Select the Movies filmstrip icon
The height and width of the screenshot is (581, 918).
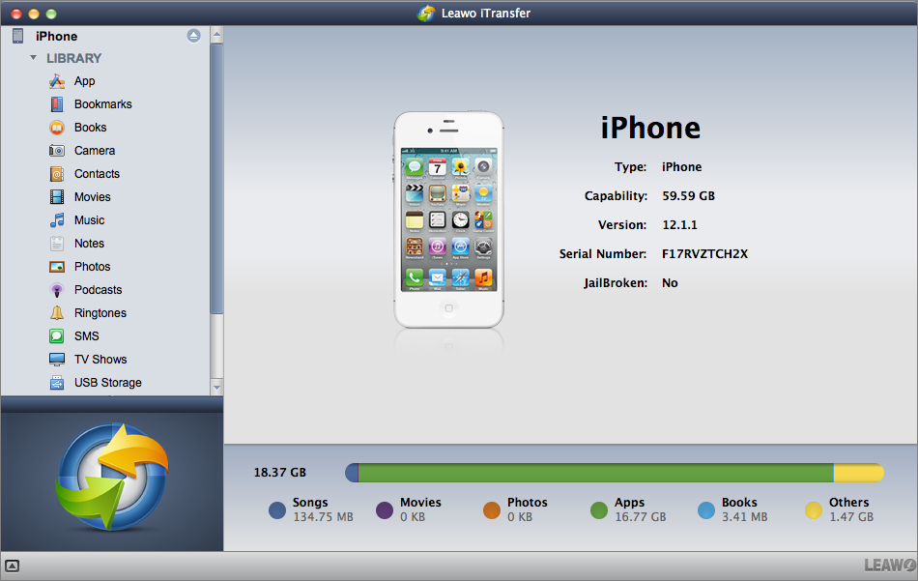(x=57, y=197)
